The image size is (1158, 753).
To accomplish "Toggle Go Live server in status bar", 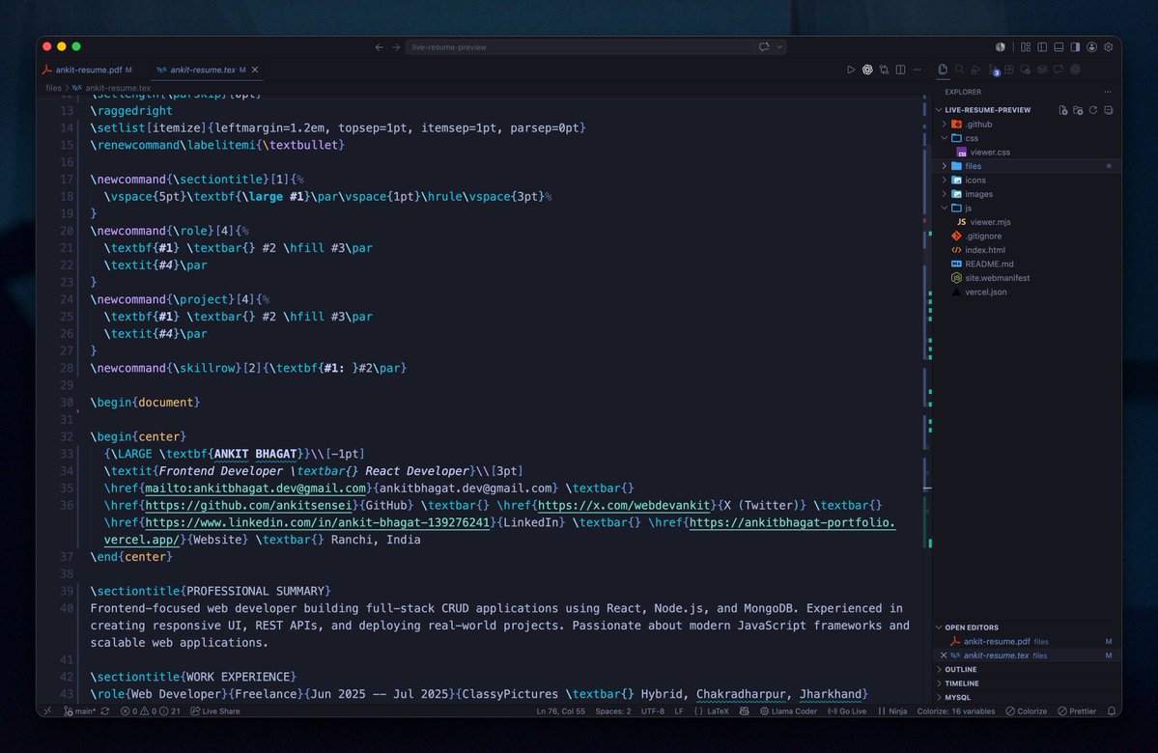I will [x=847, y=711].
